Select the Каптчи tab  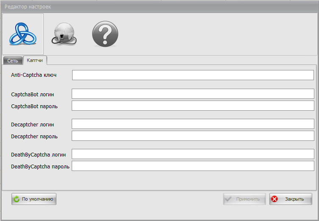point(35,61)
